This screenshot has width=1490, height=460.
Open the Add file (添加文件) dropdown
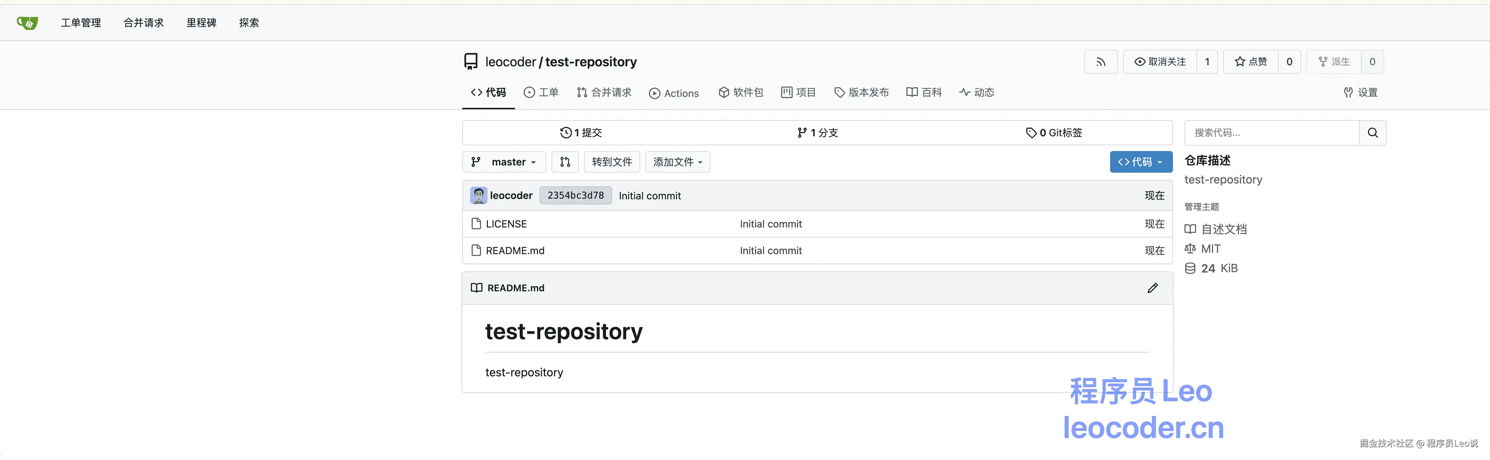(677, 162)
